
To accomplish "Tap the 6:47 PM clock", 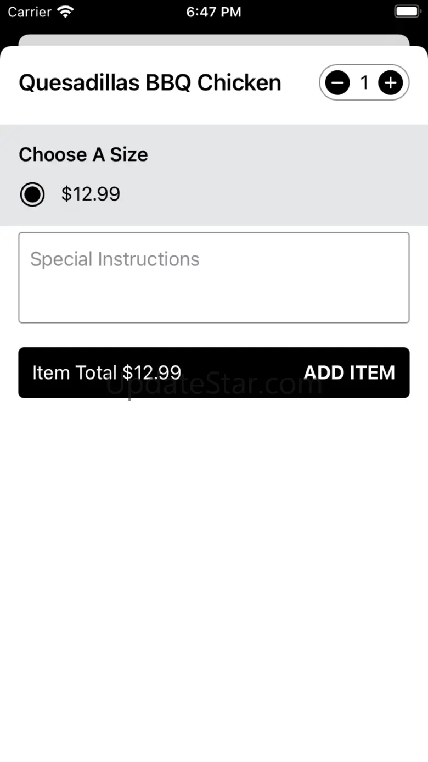I will [213, 12].
